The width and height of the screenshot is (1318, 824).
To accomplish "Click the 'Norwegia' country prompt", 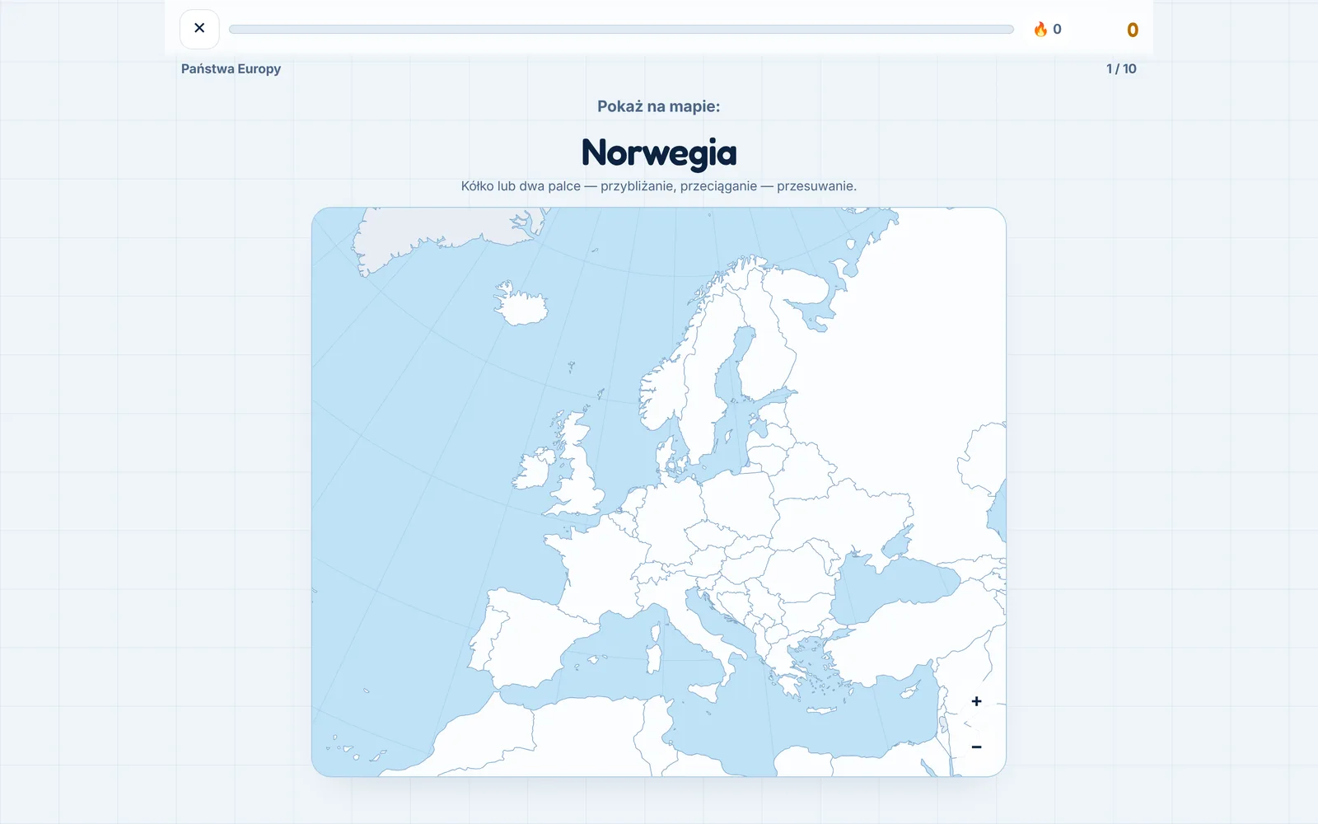I will 659,153.
